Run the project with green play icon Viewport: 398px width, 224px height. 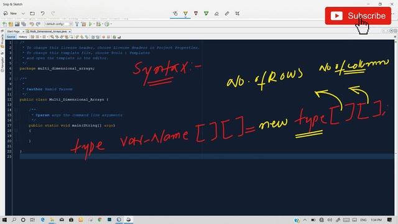(90, 24)
